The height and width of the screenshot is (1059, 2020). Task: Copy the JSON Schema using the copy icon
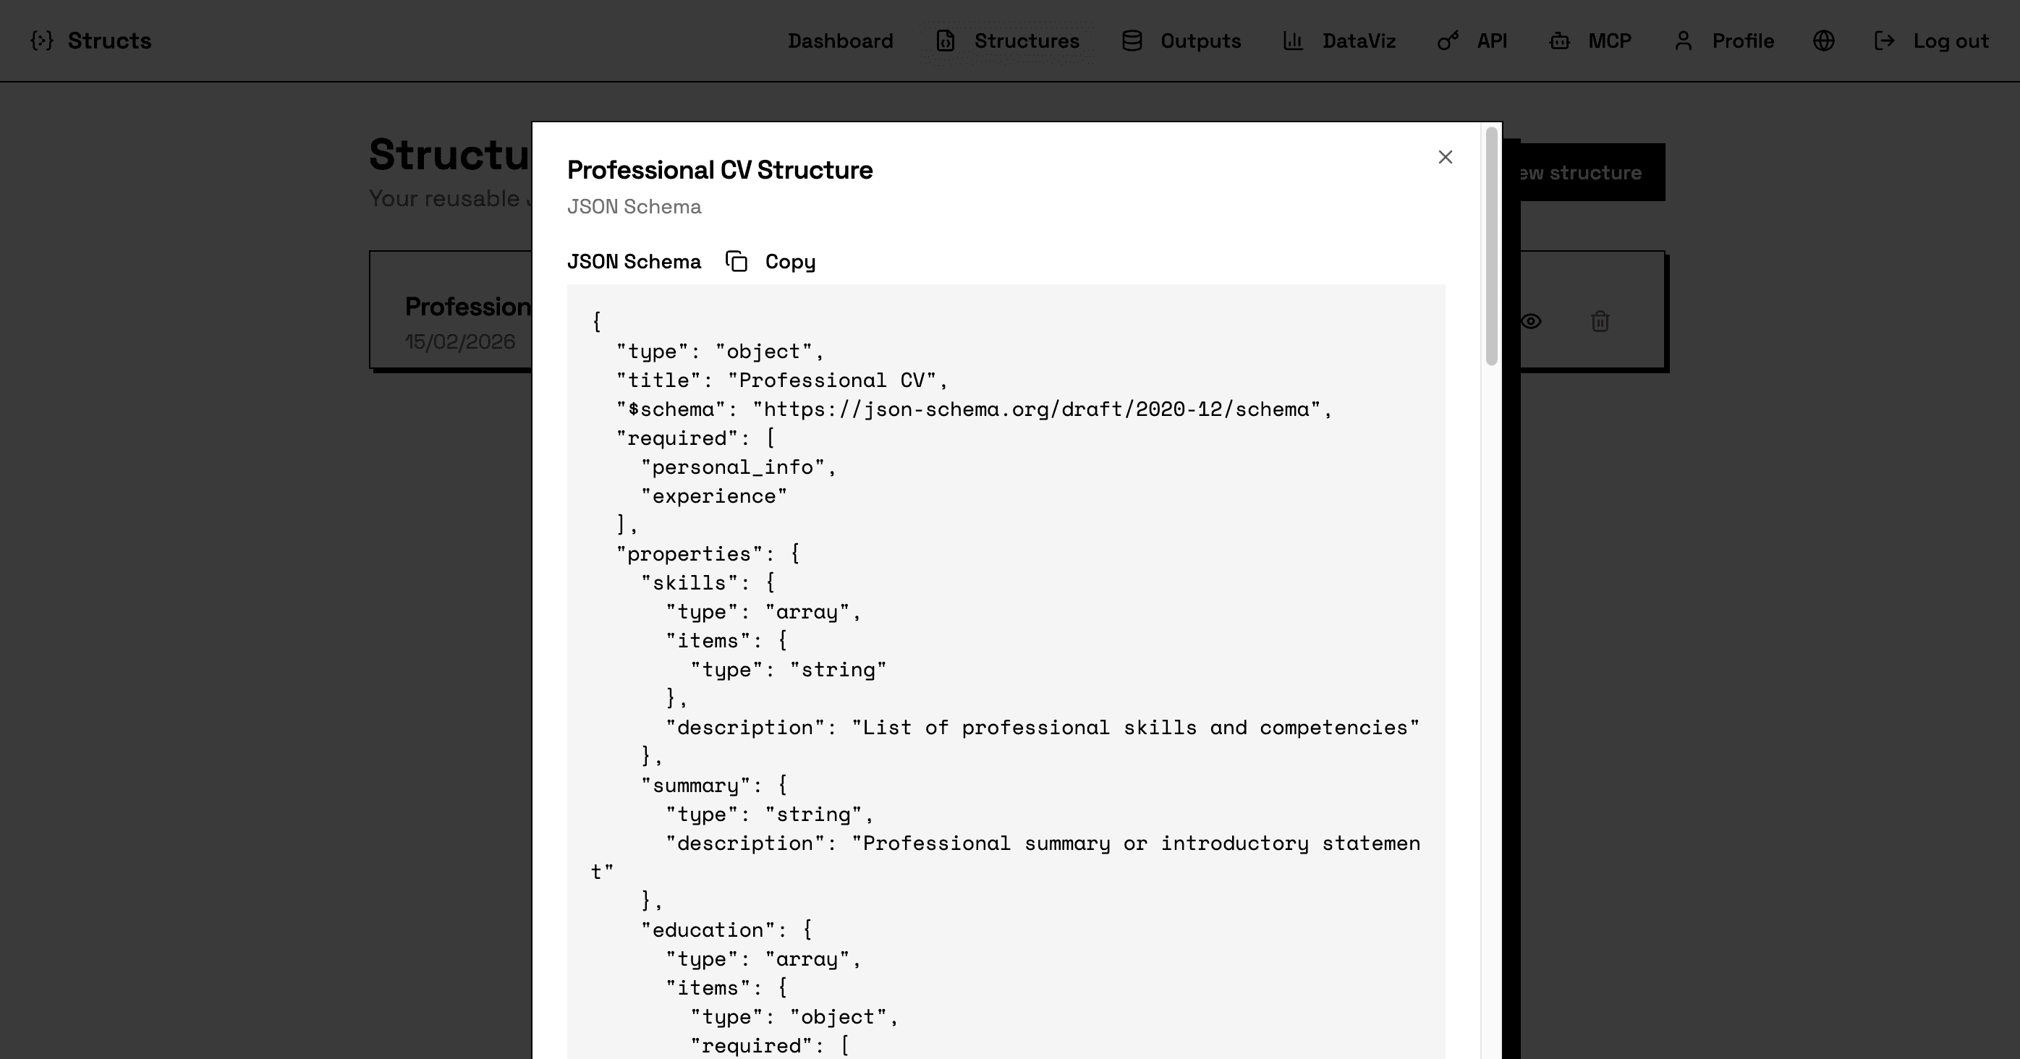click(737, 261)
